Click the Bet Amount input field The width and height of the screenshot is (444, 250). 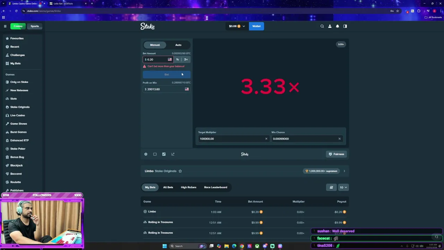157,59
